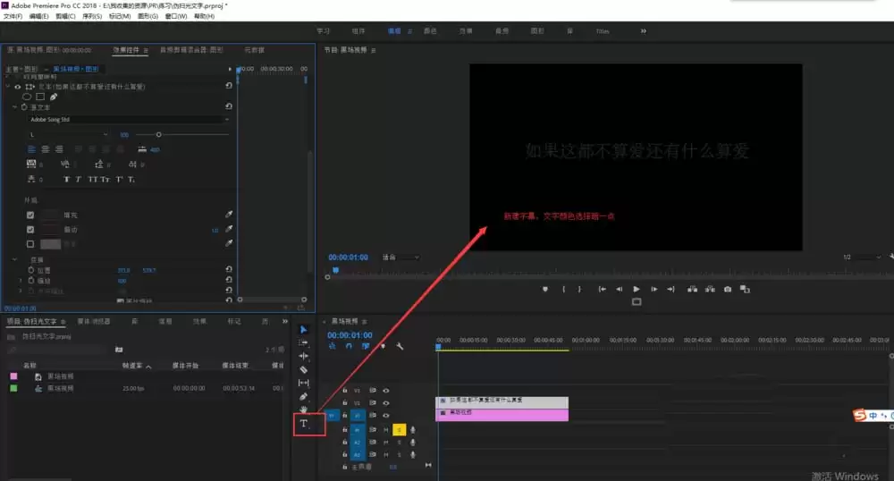Expand the workspace overflow chevrons
The image size is (894, 481).
(643, 30)
